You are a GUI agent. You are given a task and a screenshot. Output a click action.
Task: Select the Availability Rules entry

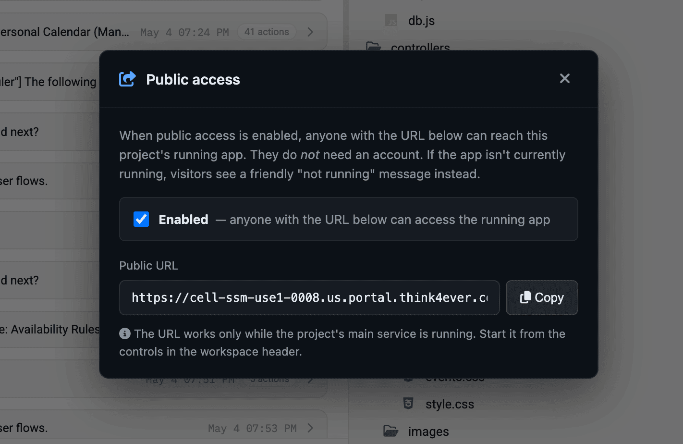pyautogui.click(x=50, y=329)
